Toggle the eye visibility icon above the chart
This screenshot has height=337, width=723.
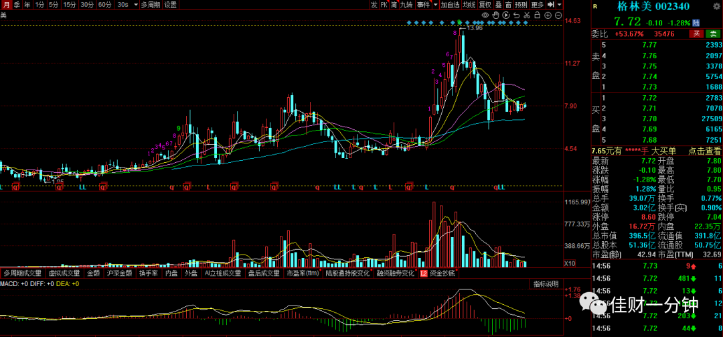[485, 15]
